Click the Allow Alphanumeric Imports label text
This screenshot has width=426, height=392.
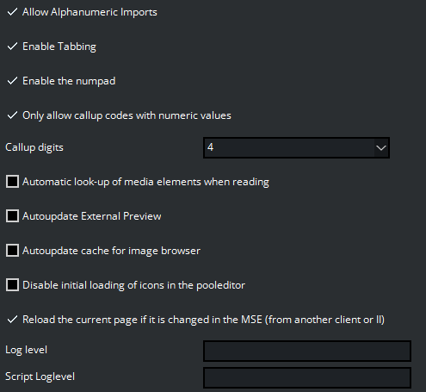coord(90,12)
